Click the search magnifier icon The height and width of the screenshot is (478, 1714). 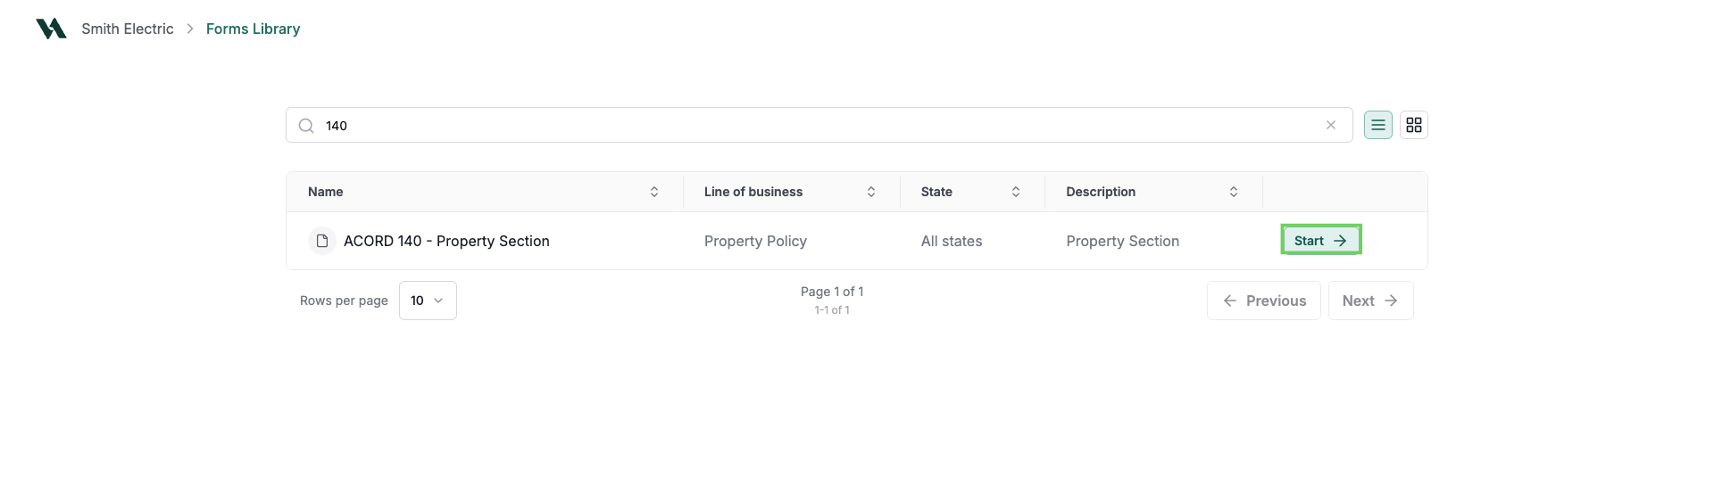306,126
